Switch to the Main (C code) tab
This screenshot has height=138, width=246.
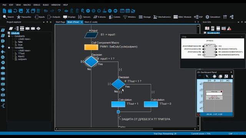point(91,22)
